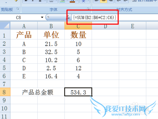
Task: Select the quantity cell containing 12
Action: 78,68
